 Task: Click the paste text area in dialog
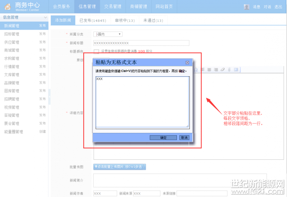click(142, 102)
